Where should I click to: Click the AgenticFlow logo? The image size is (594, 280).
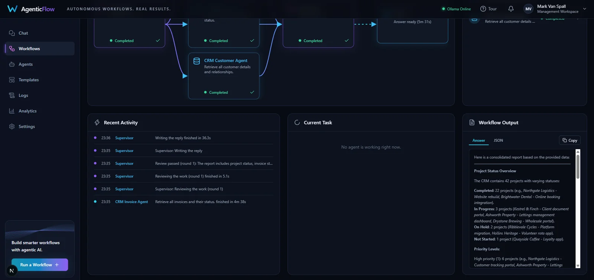[31, 9]
